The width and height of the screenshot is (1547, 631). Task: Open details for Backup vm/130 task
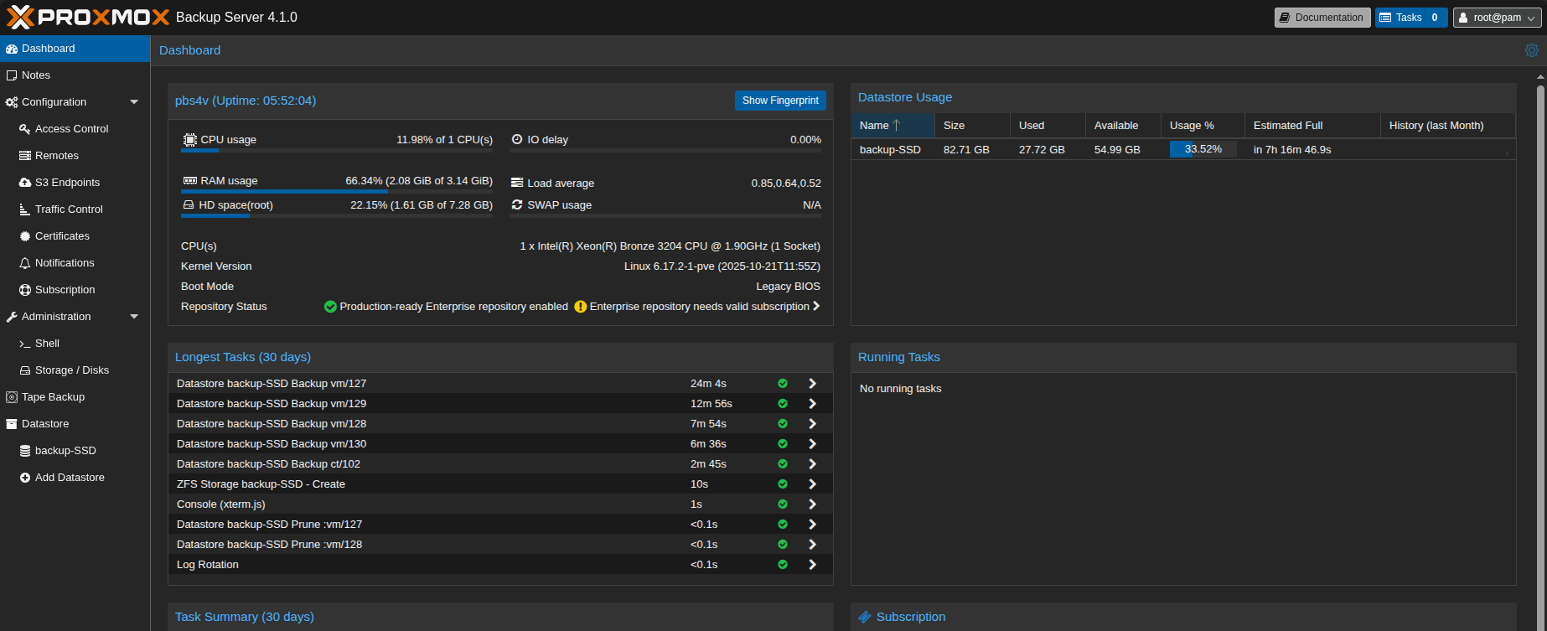(812, 444)
